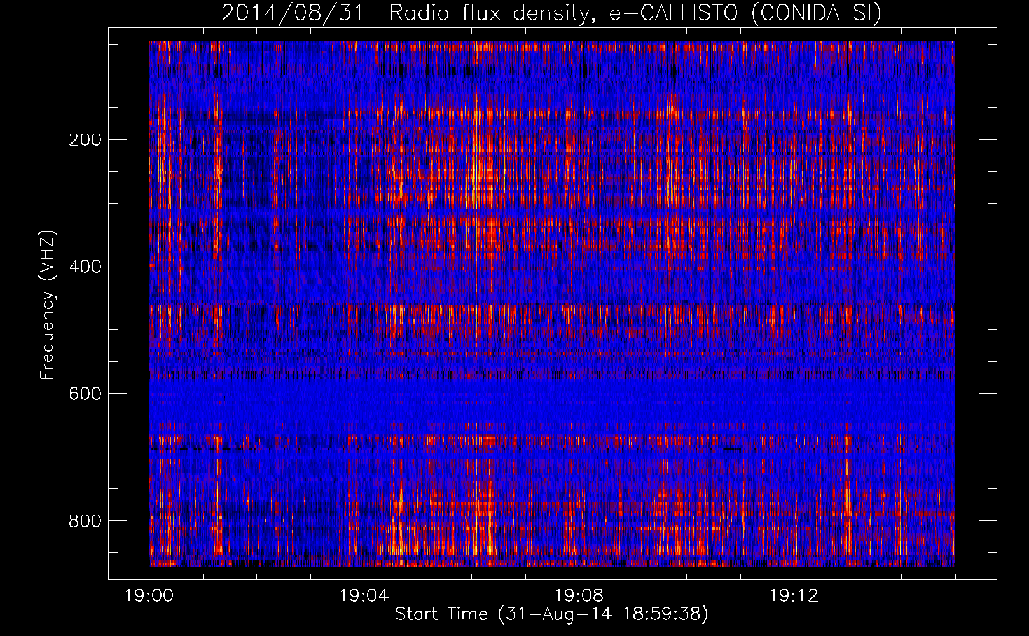Click the 'e-CALLISTO' word in the title
The width and height of the screenshot is (1029, 636).
[675, 13]
